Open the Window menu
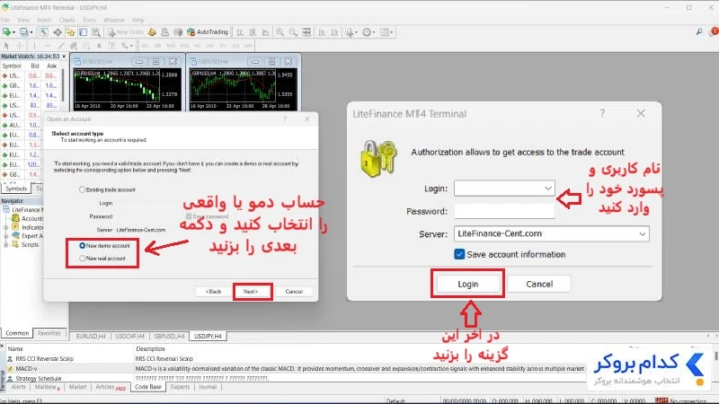The width and height of the screenshot is (719, 404). [114, 20]
